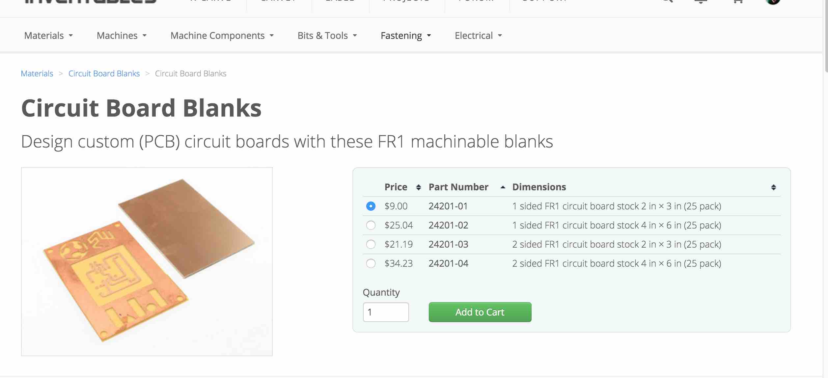The width and height of the screenshot is (828, 378).
Task: Expand the Machine Components dropdown
Action: 222,36
